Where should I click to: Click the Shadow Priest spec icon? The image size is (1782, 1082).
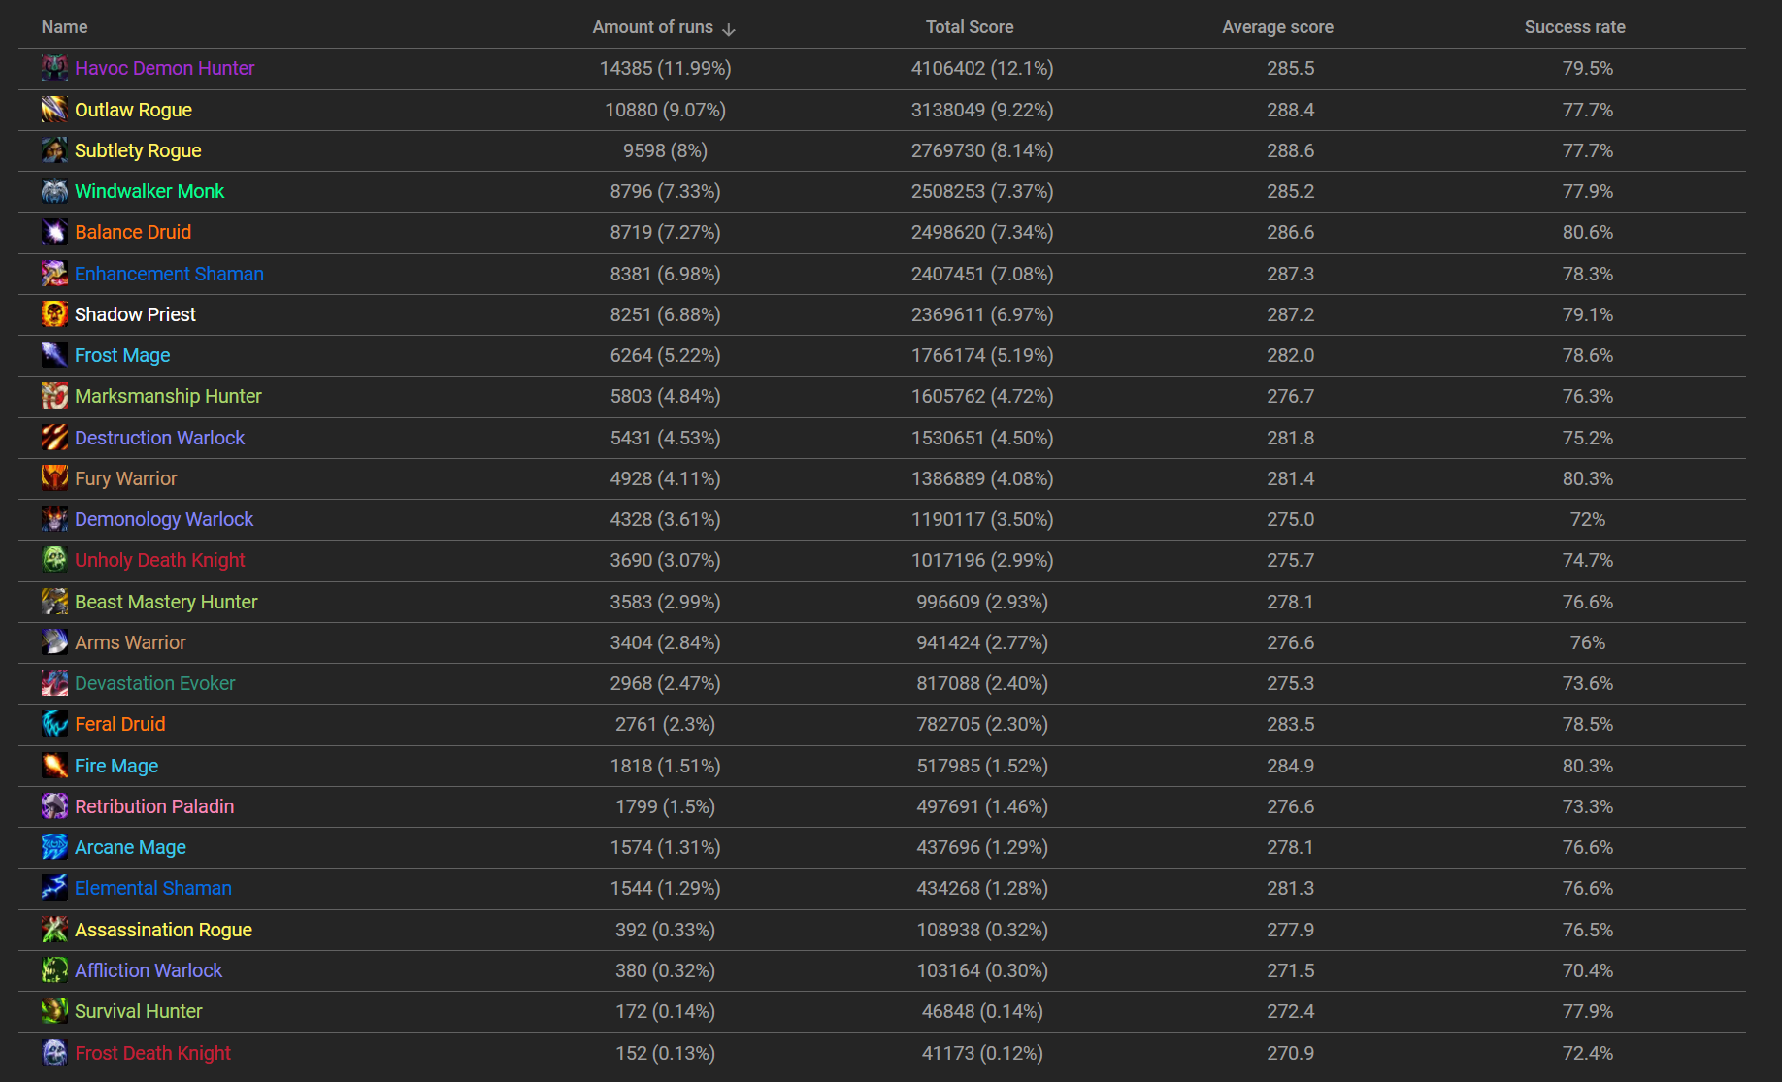pyautogui.click(x=54, y=314)
